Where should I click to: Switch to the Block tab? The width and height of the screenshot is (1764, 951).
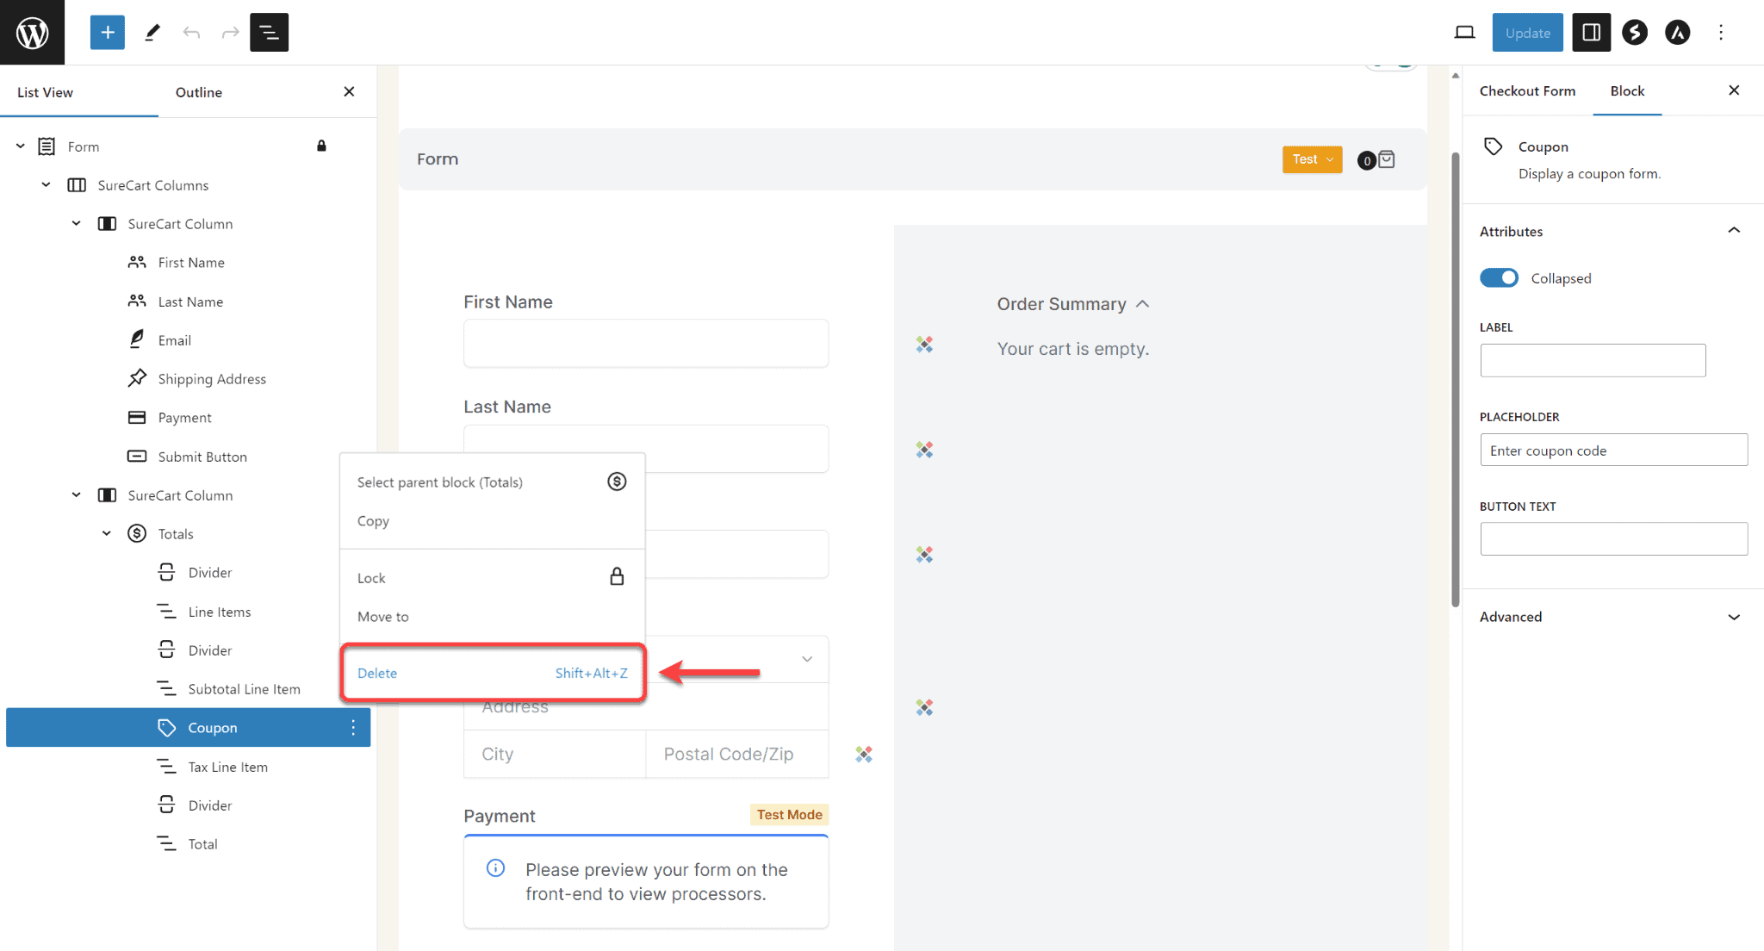tap(1627, 90)
